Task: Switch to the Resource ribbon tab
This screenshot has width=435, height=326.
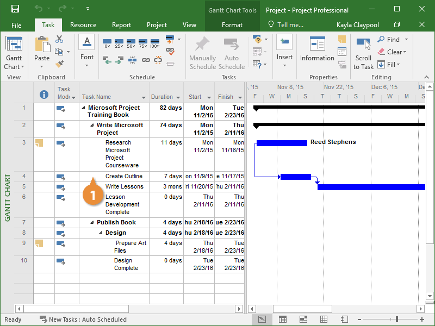Action: pos(83,25)
